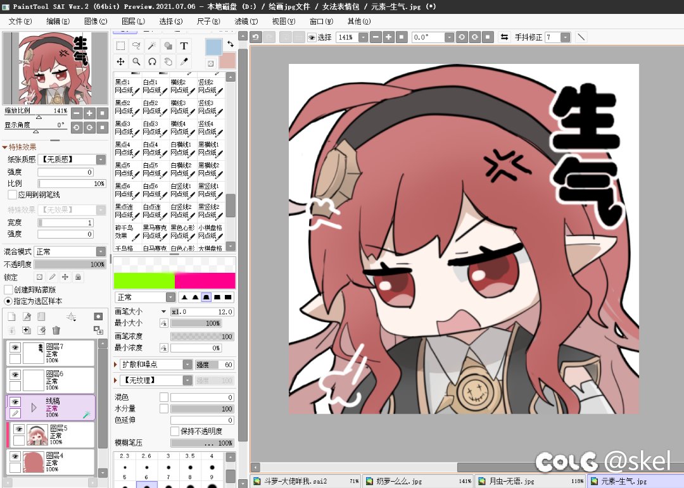Select the 黑点1 screentone brush
This screenshot has width=684, height=488.
click(127, 86)
